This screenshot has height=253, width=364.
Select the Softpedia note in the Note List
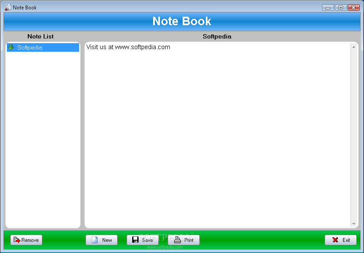[x=43, y=47]
